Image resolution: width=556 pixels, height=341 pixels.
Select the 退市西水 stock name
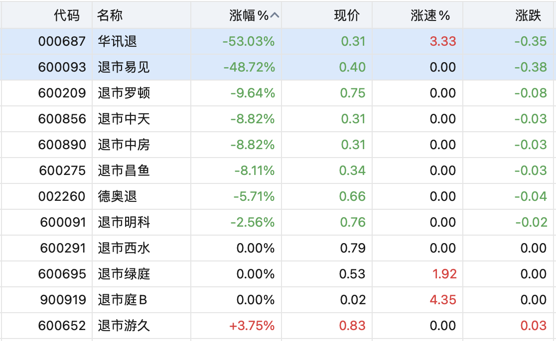pos(124,248)
